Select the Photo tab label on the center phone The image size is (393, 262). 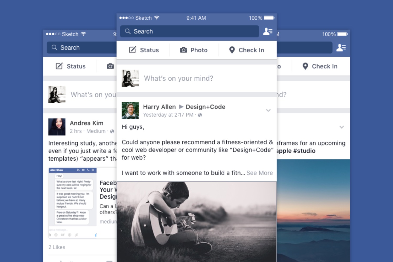199,50
